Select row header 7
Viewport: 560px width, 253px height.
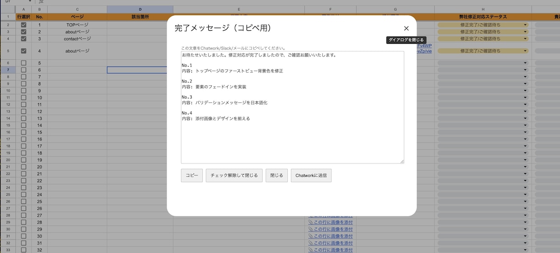click(7, 70)
